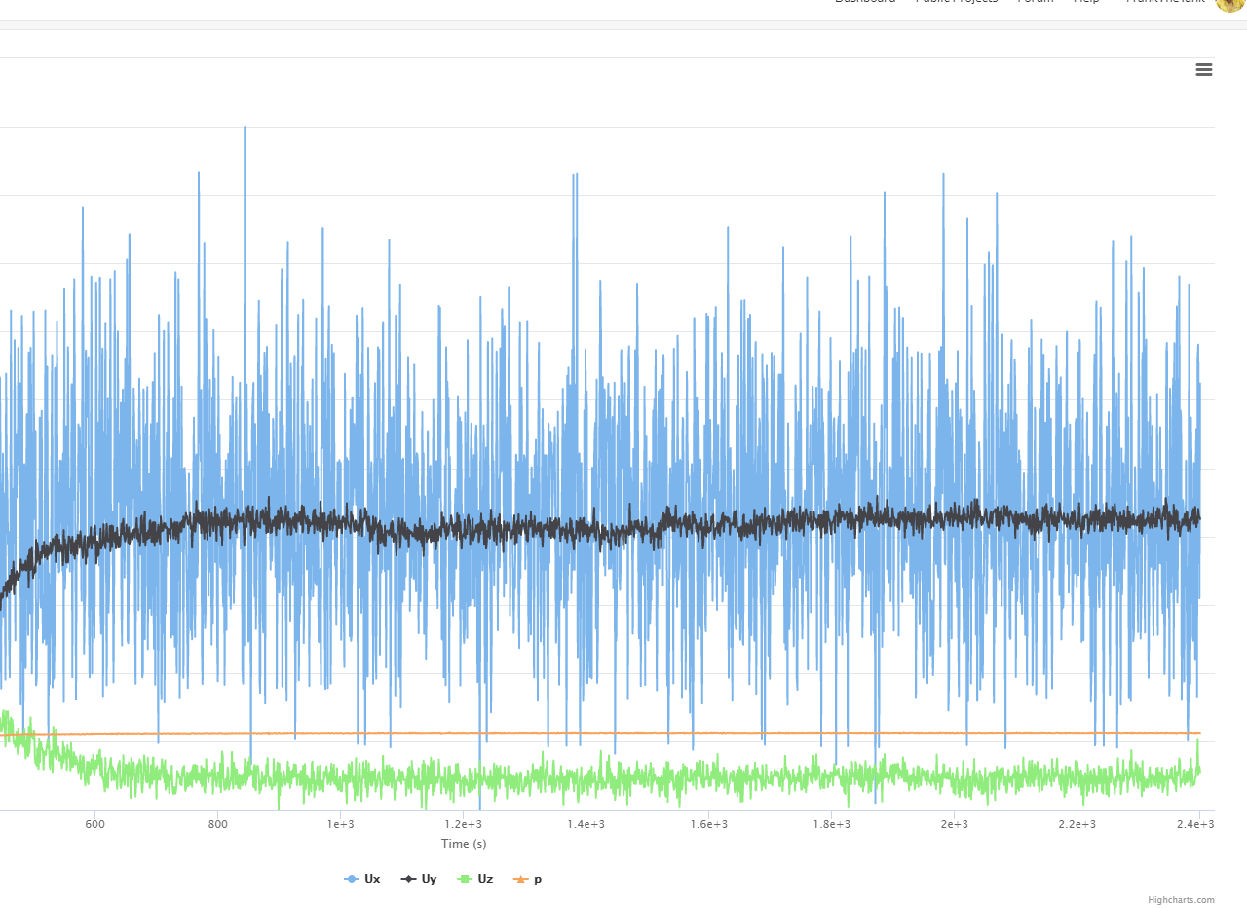
Task: Click the 1.8e+3 x-axis tick label
Action: pos(831,824)
